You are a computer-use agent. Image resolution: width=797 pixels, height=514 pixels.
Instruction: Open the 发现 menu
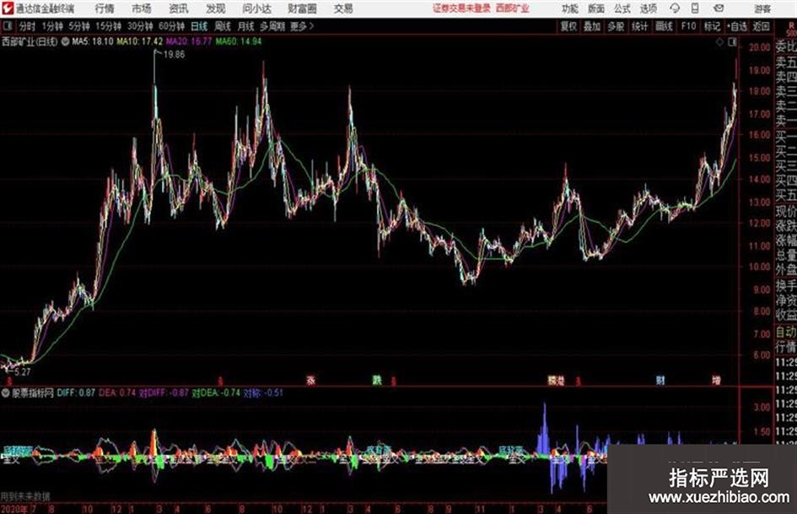coord(216,8)
